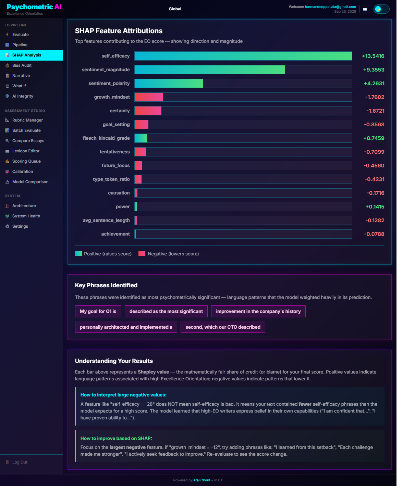Open AI Integrity page
This screenshot has height=493, width=403.
click(31, 96)
